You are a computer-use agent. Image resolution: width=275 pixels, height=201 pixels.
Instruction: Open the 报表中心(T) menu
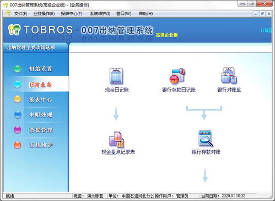(x=72, y=14)
